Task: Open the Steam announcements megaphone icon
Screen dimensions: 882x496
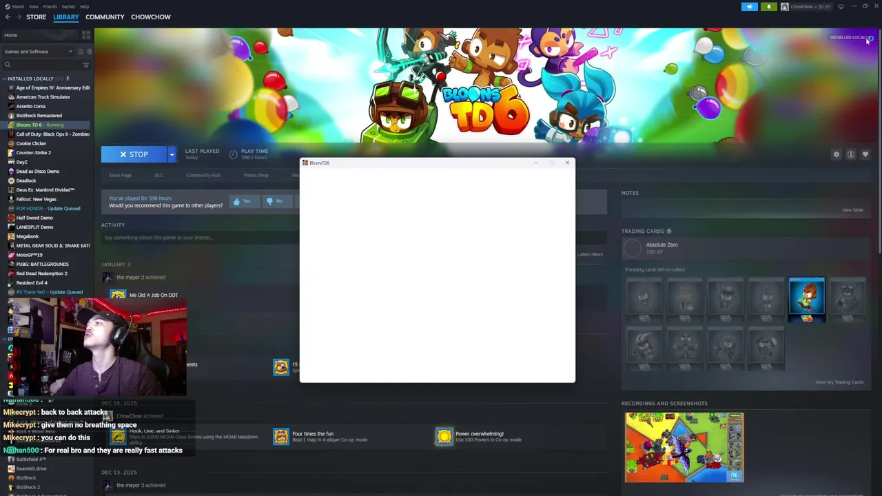Action: (x=750, y=7)
